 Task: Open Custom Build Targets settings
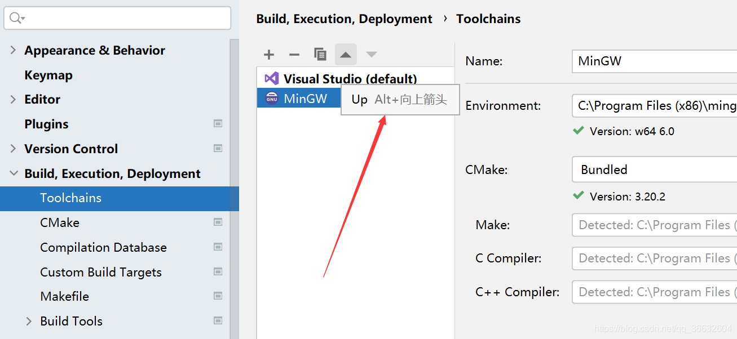point(101,272)
